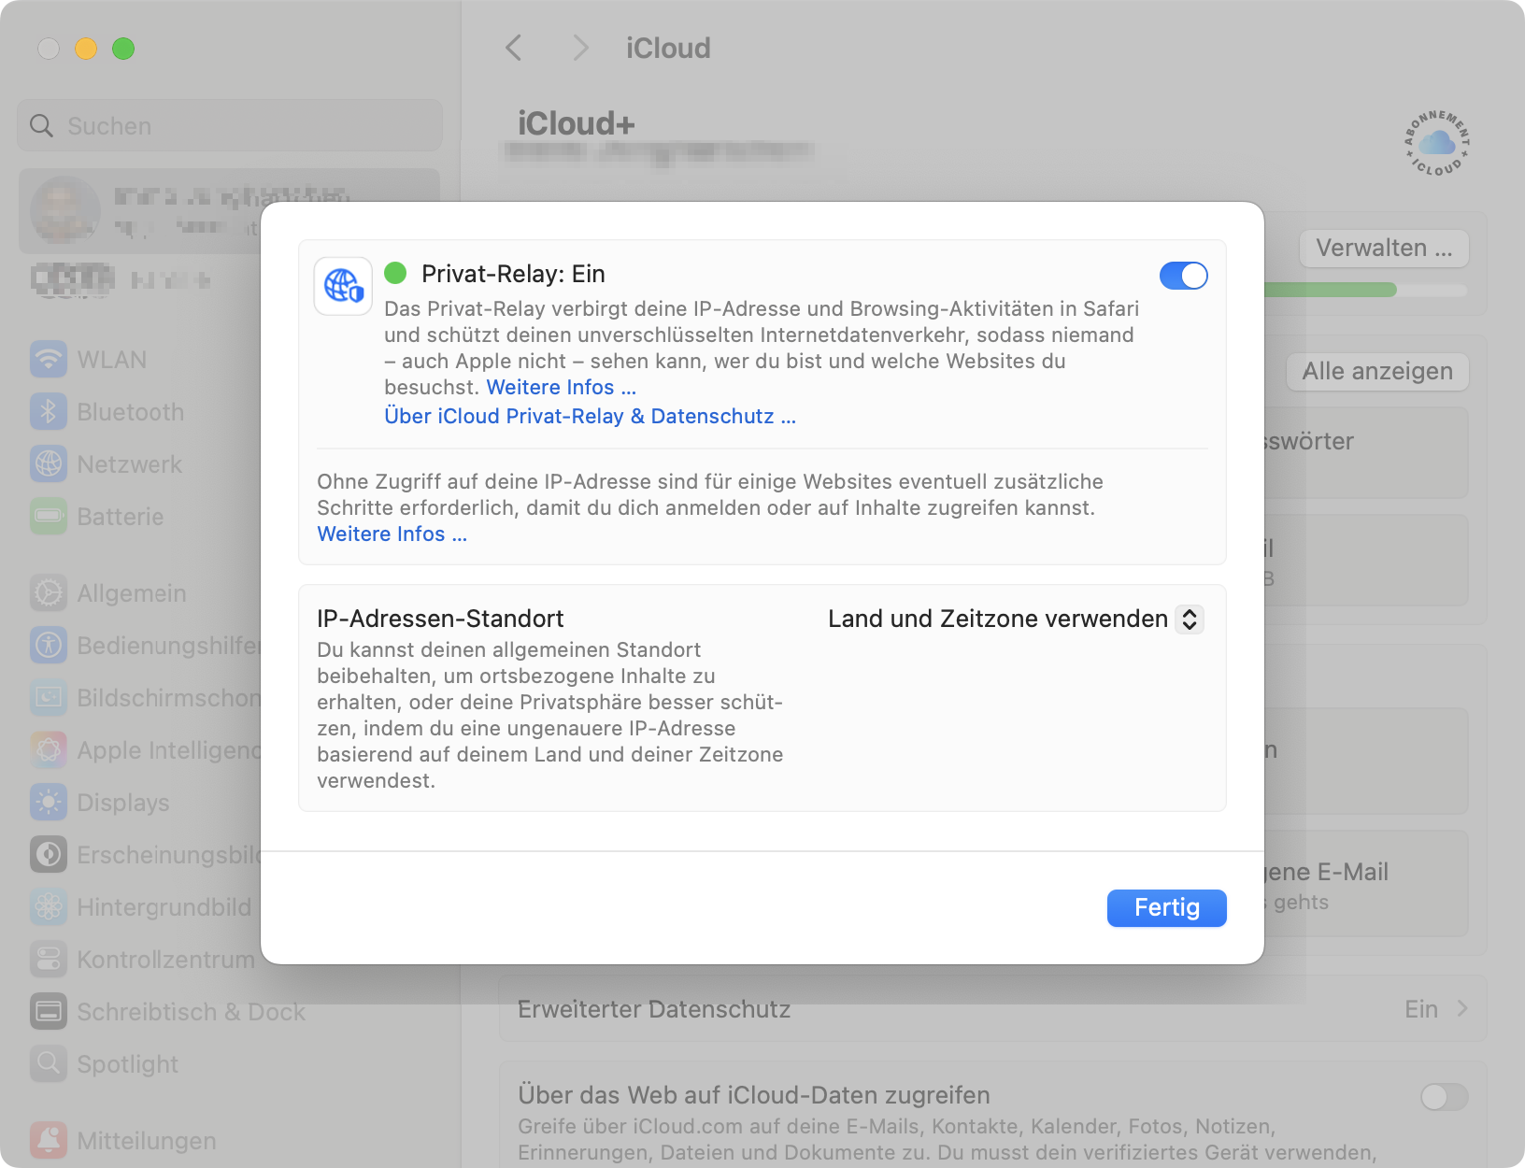This screenshot has width=1525, height=1168.
Task: Select Displays sun icon in sidebar
Action: click(49, 802)
